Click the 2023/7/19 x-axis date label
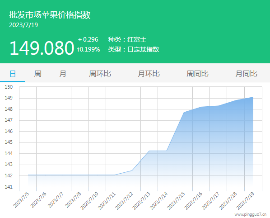 [246, 201]
